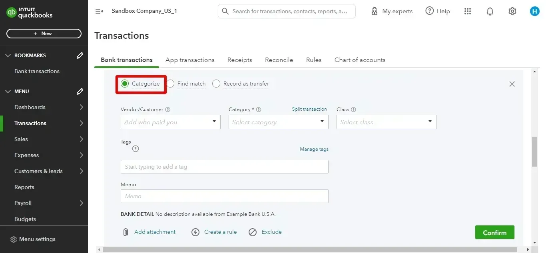Collapse the MENU section
The height and width of the screenshot is (253, 546).
pyautogui.click(x=8, y=92)
